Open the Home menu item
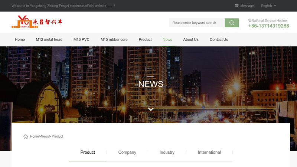The width and height of the screenshot is (297, 167). (x=20, y=40)
